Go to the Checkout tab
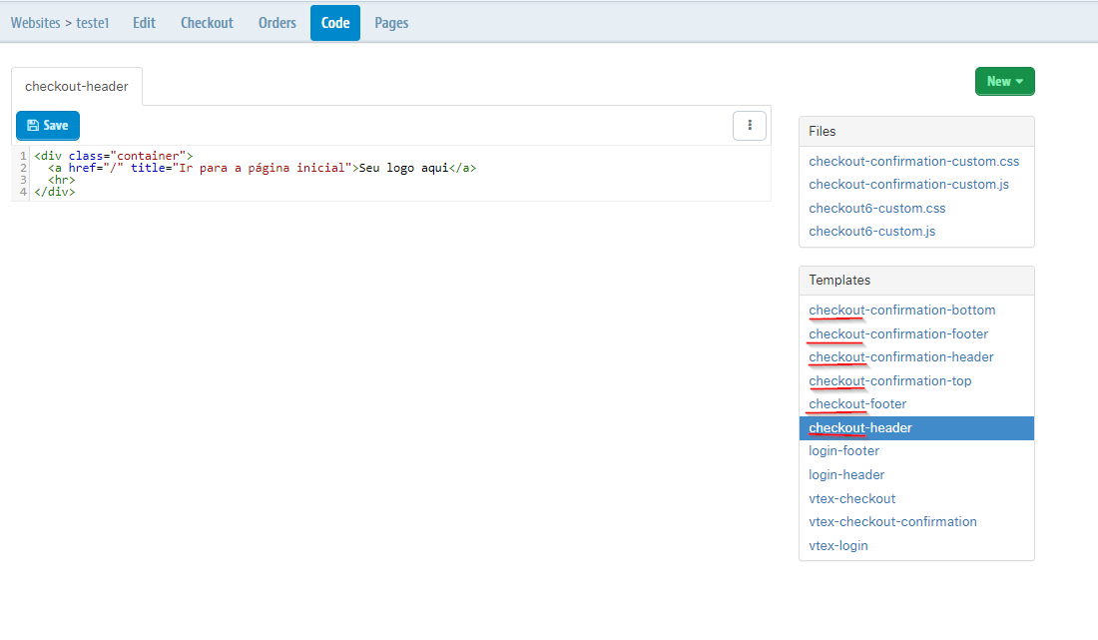 (207, 23)
